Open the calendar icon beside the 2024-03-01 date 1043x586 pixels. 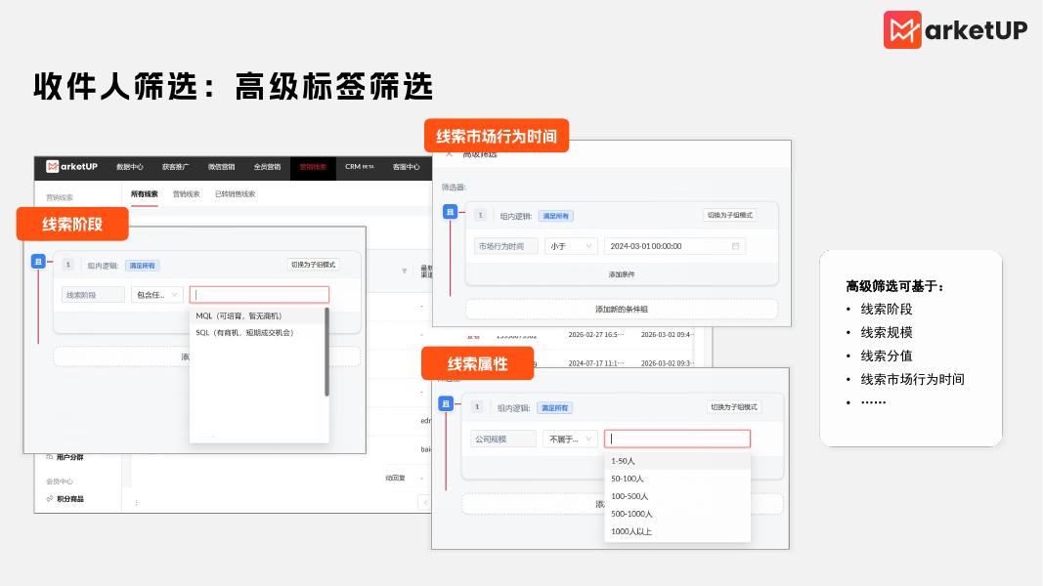pos(734,246)
